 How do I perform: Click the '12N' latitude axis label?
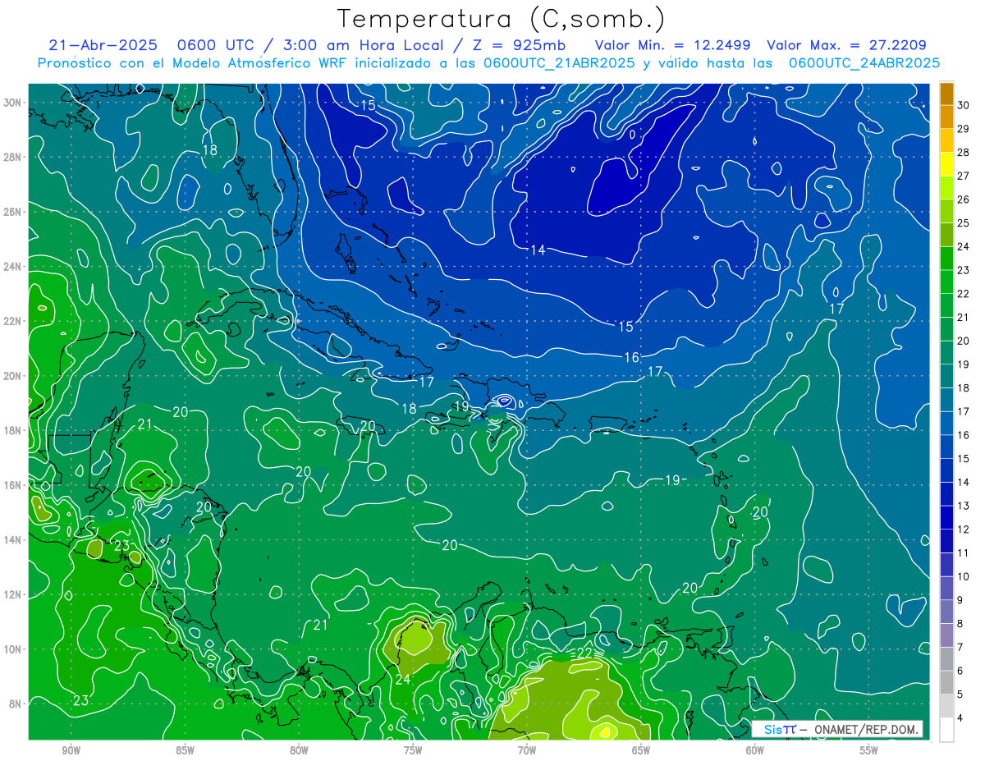tap(14, 594)
